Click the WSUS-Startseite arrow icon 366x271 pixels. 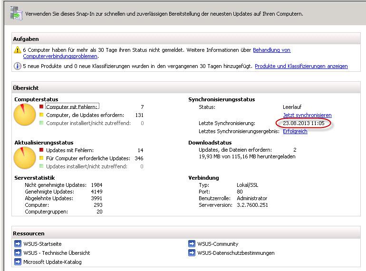tap(18, 244)
